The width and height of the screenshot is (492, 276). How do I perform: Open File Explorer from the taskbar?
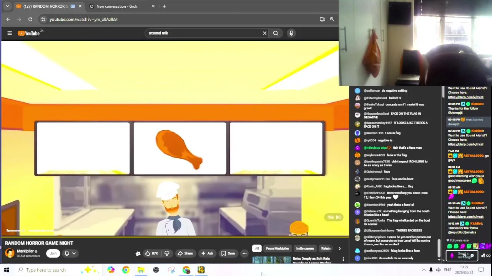pyautogui.click(x=141, y=270)
